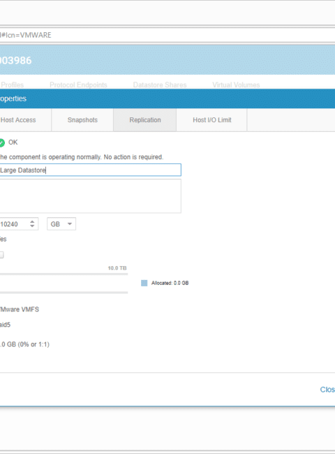Select the 'No action is required' message
This screenshot has width=335, height=454.
pos(133,157)
